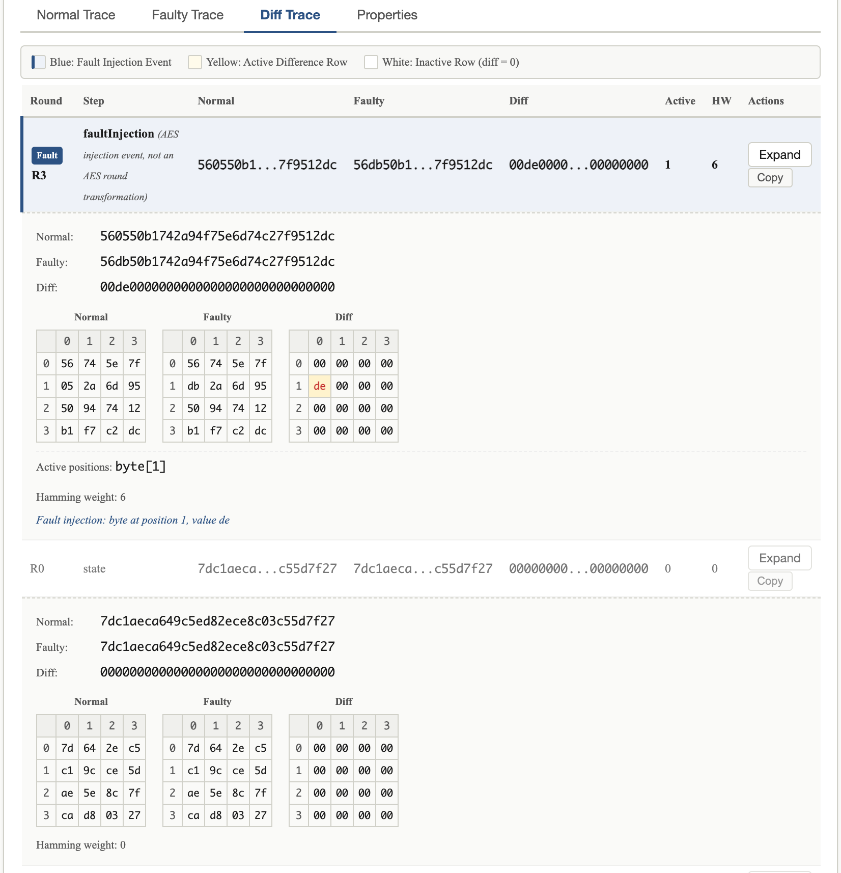Image resolution: width=841 pixels, height=873 pixels.
Task: Click the faultInjection step name
Action: [119, 133]
